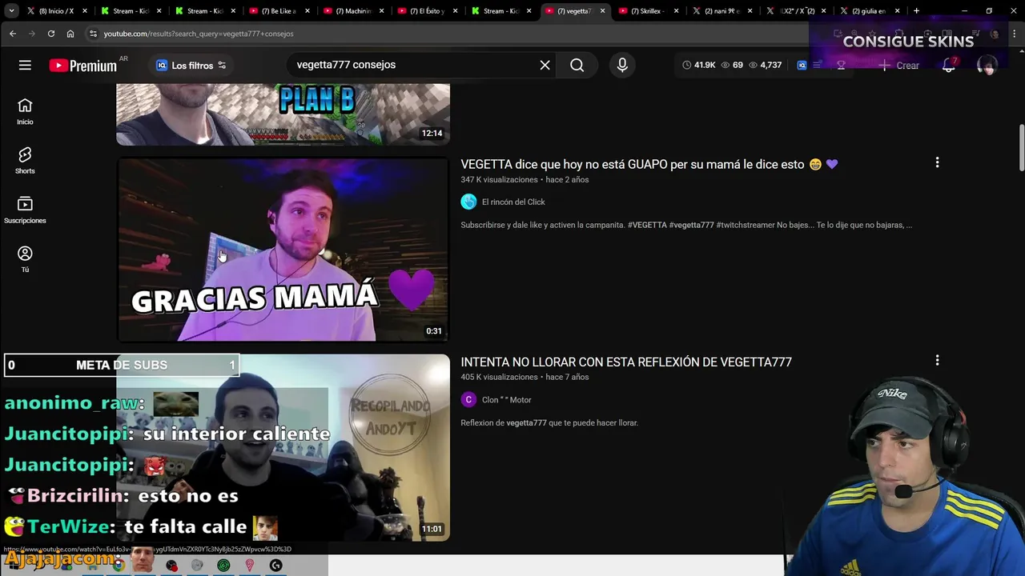Clear the search text with the X
This screenshot has width=1025, height=576.
545,65
